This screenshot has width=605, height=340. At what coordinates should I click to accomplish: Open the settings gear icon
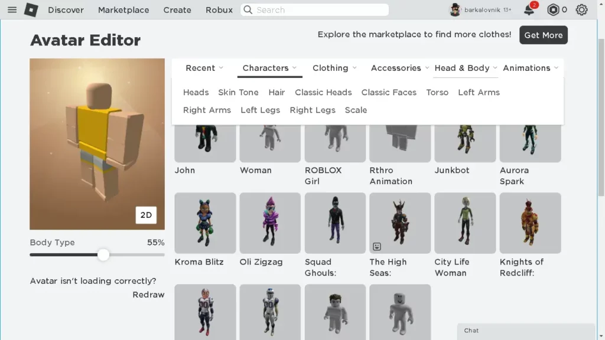point(581,9)
